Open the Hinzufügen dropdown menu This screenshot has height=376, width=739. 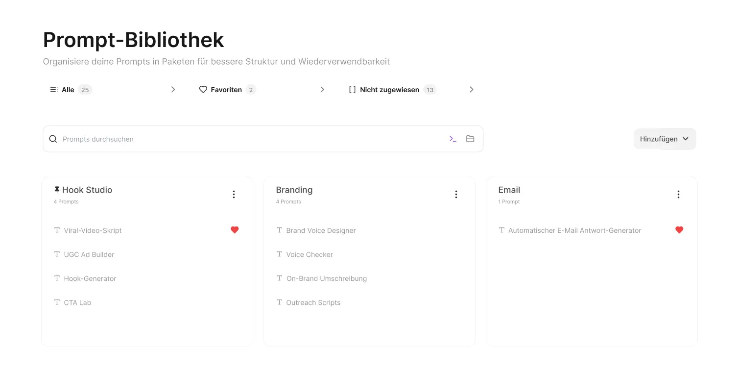point(664,139)
